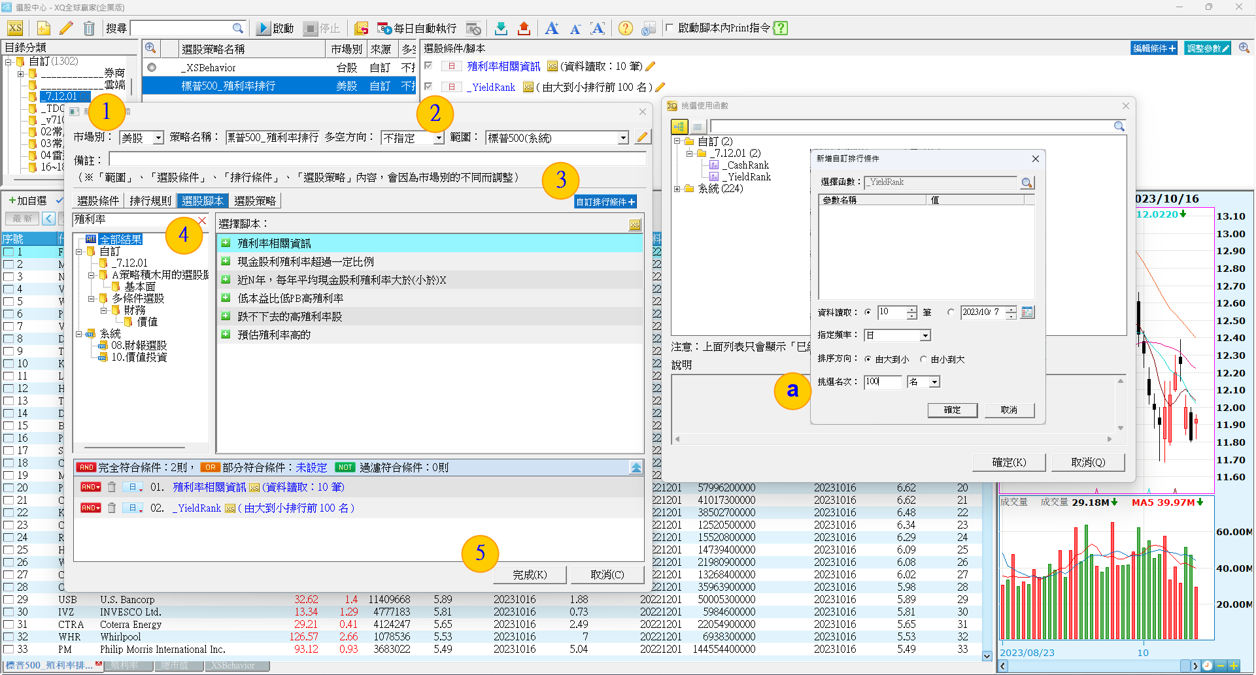Open the calendar picker next to date field

click(x=1027, y=312)
